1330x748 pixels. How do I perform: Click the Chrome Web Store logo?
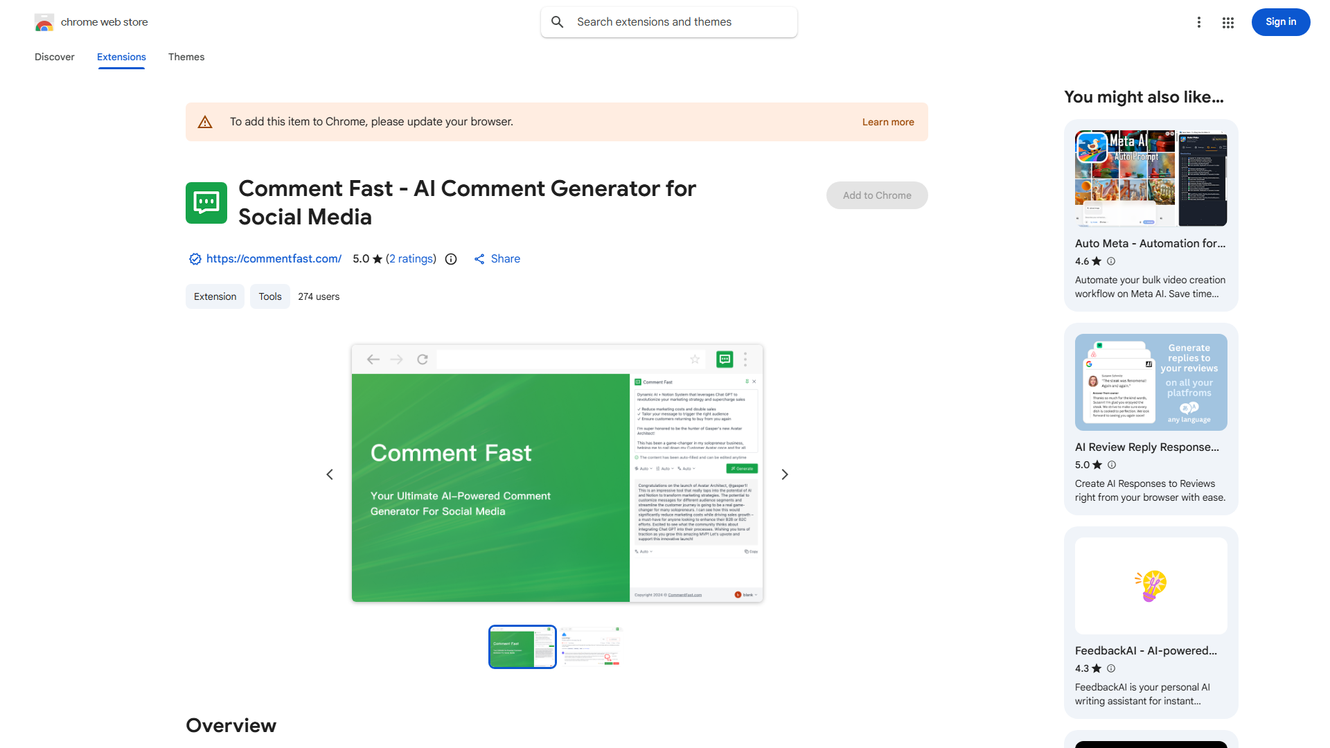[x=44, y=22]
